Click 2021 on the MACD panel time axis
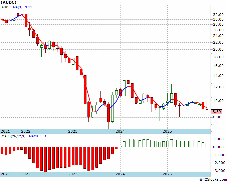This screenshot has height=182, width=227. (5, 174)
